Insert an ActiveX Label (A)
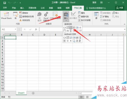This screenshot has width=127, height=99. (71, 41)
